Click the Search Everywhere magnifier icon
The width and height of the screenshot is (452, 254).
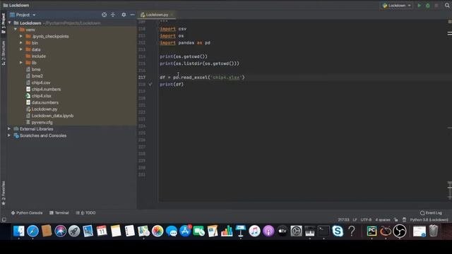447,6
